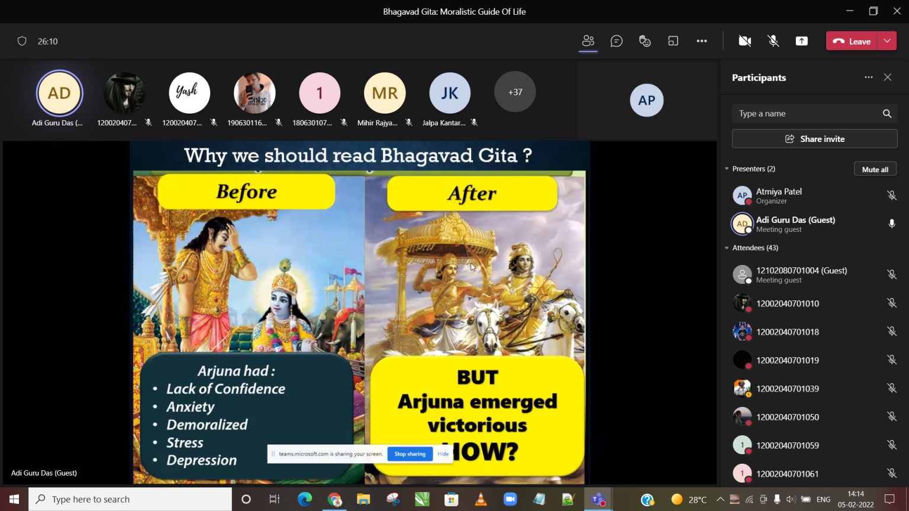Click the Yash participant avatar
The width and height of the screenshot is (909, 511).
click(189, 92)
